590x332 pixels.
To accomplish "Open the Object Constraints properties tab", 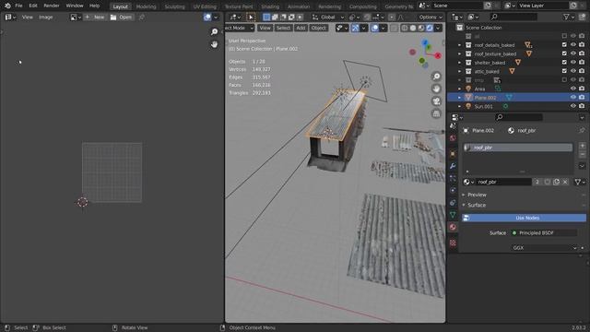I will [x=453, y=203].
